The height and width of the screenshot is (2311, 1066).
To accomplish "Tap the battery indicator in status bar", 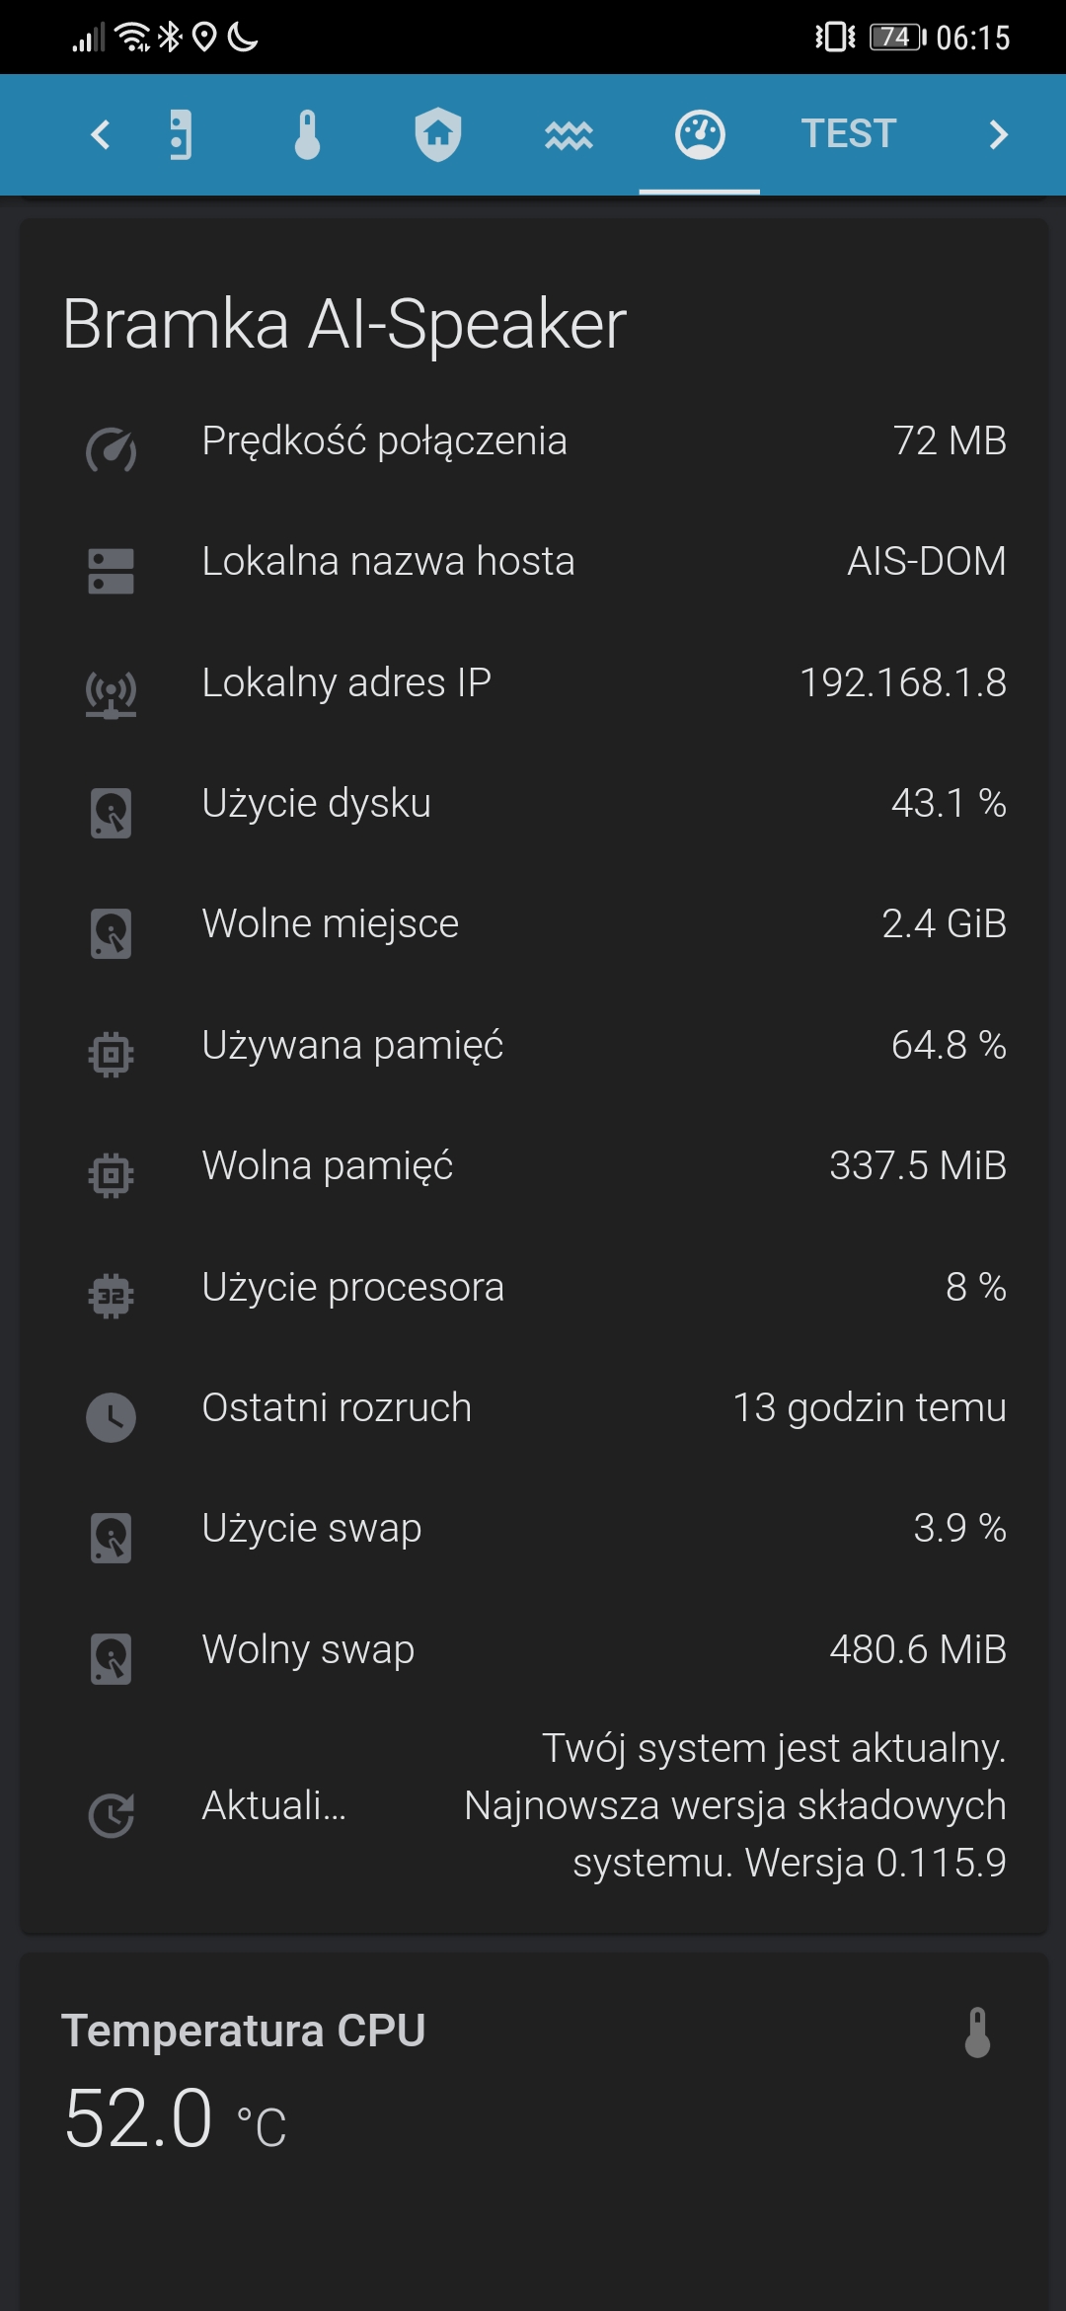I will [x=896, y=38].
